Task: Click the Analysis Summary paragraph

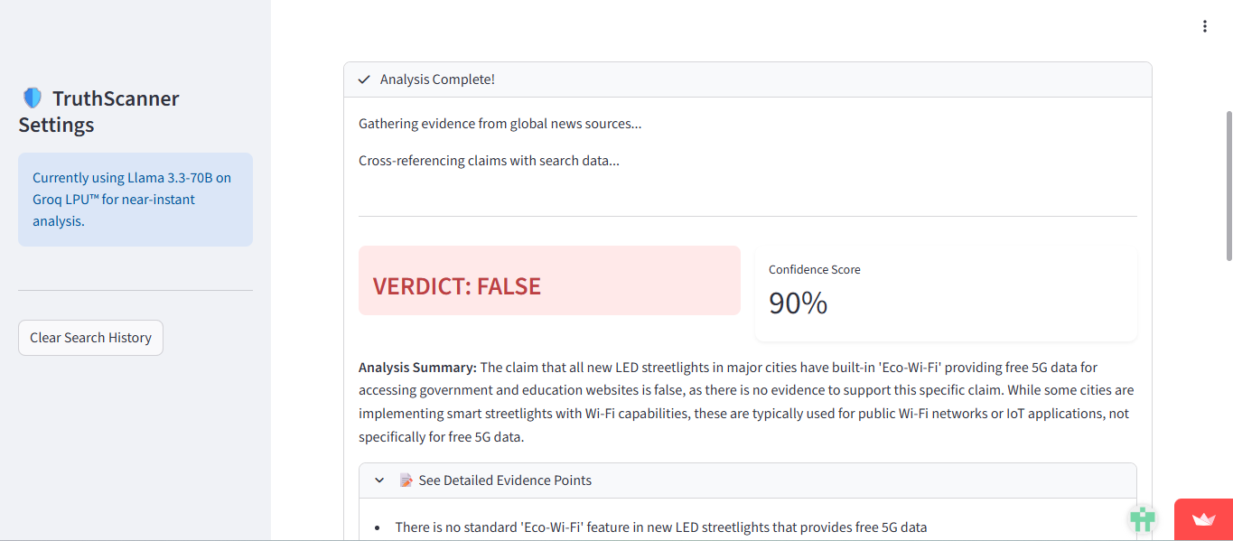Action: tap(746, 402)
